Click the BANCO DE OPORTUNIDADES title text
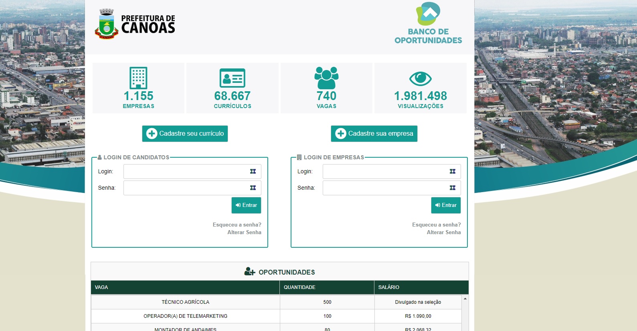Screen dimensions: 637x331 pyautogui.click(x=428, y=36)
